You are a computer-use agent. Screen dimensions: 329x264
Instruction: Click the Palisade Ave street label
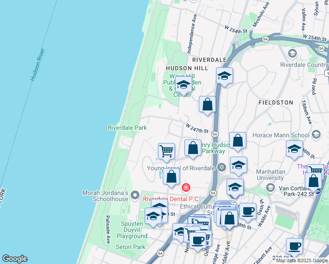108,230
